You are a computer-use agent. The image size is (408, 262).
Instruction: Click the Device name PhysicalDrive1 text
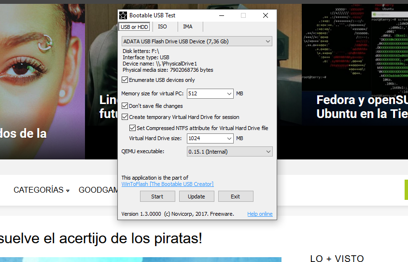point(160,64)
